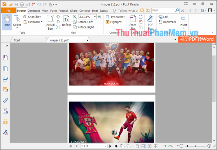
Task: Click the notification bell icon
Action: tap(202, 10)
